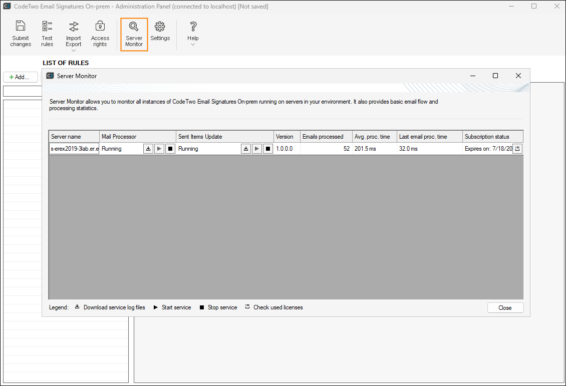Start the Sent Items Update service
Image resolution: width=566 pixels, height=386 pixels.
pos(256,148)
